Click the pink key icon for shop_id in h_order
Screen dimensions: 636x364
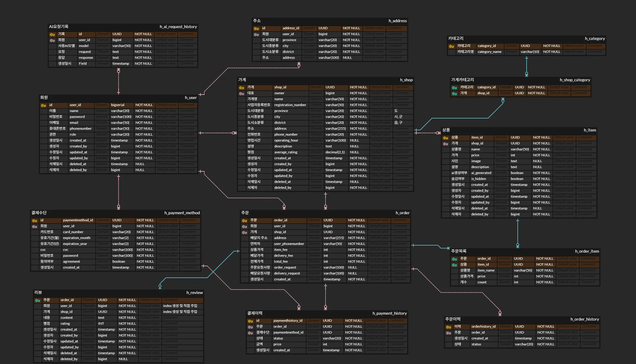point(245,232)
